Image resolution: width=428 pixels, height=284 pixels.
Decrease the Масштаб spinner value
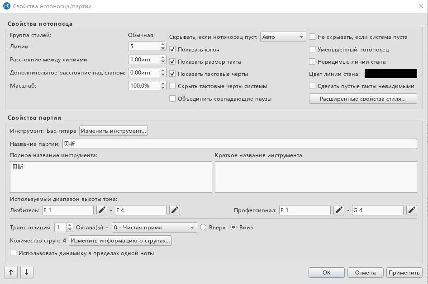pyautogui.click(x=162, y=88)
